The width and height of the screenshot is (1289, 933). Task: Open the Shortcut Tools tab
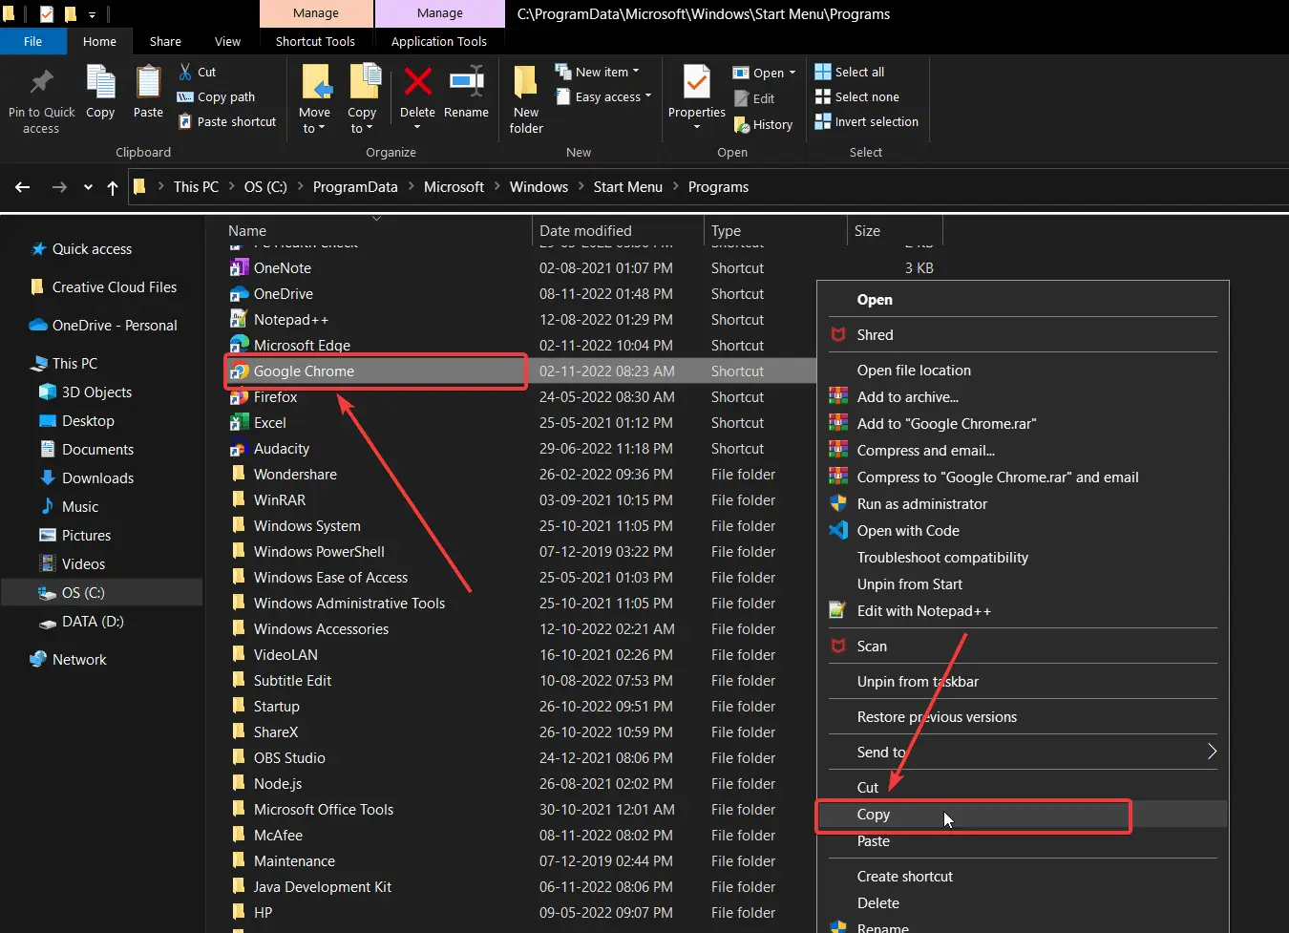click(315, 41)
